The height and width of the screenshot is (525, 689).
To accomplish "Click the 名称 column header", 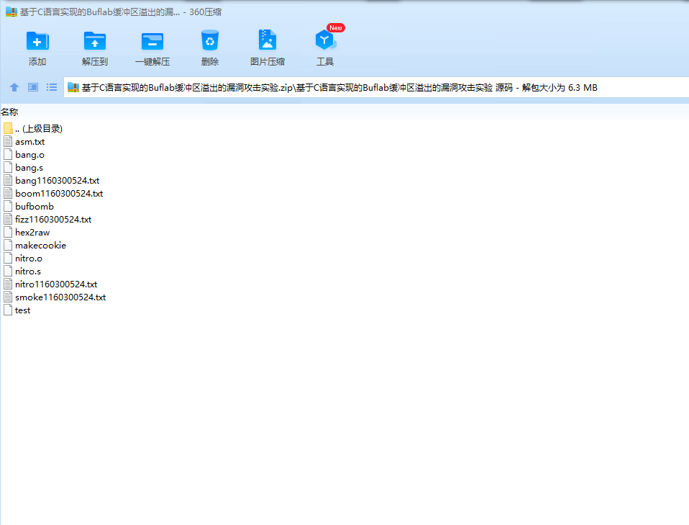I will (9, 112).
